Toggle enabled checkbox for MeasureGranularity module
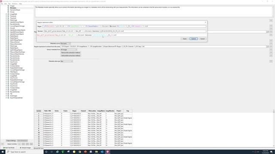Image resolution: width=275 pixels, height=154 pixels. pyautogui.click(x=8, y=44)
